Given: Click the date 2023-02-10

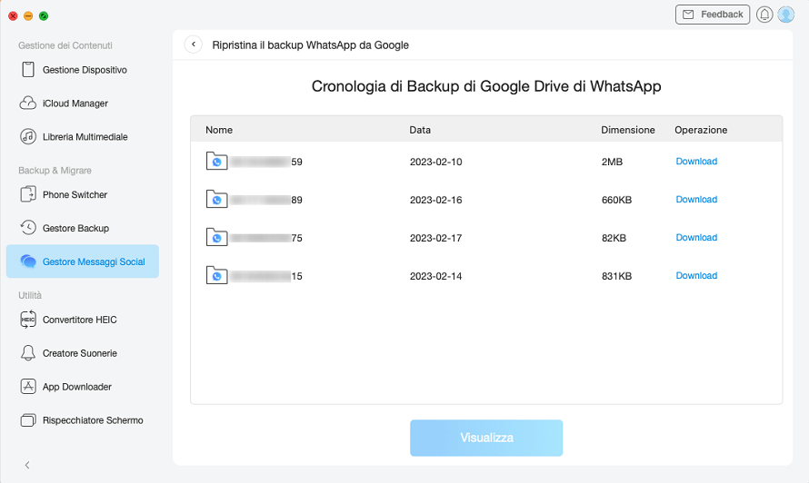Looking at the screenshot, I should click(x=436, y=162).
